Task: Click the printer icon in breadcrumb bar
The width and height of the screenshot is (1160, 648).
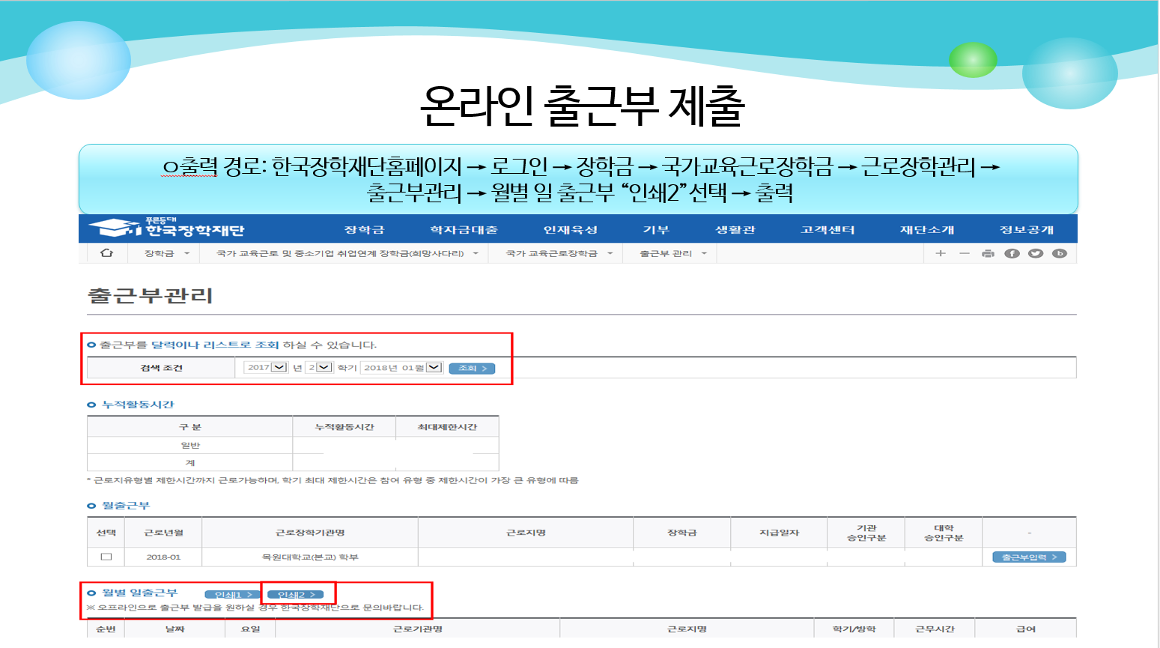Action: click(988, 253)
